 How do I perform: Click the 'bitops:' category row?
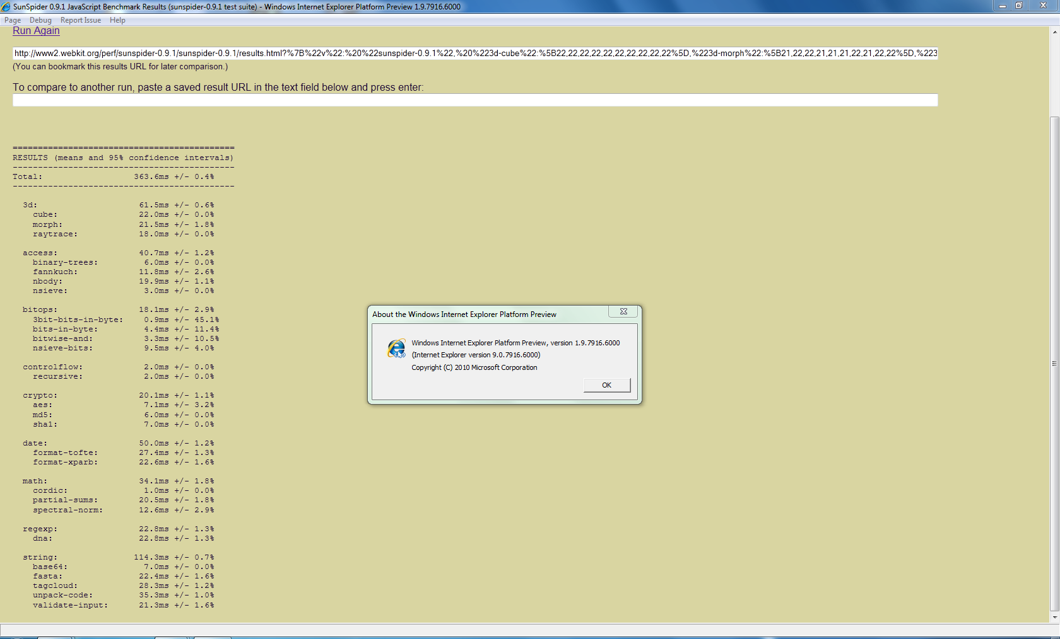(119, 310)
